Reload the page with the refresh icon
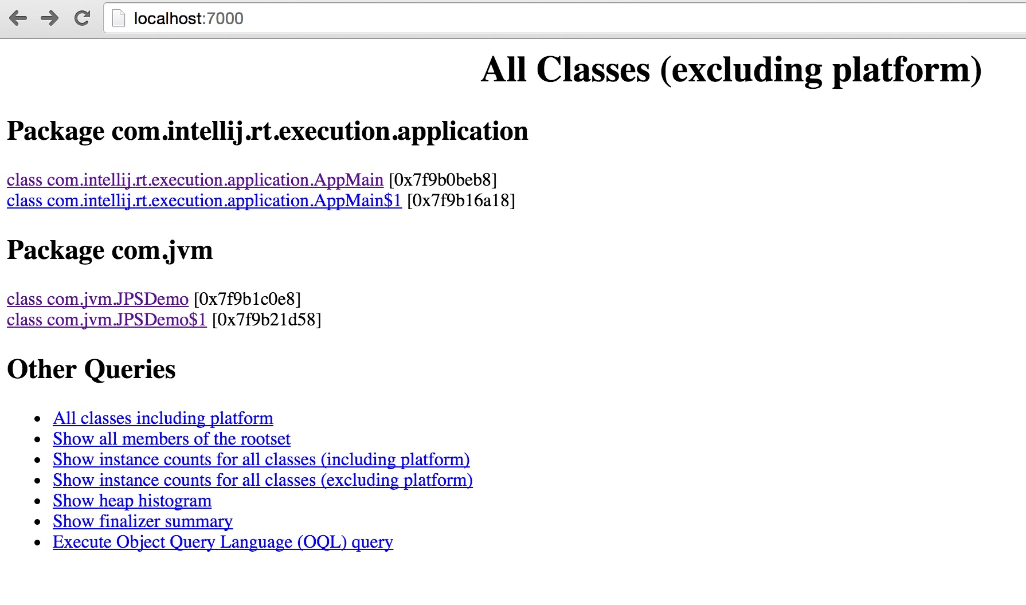This screenshot has width=1026, height=605. (83, 18)
